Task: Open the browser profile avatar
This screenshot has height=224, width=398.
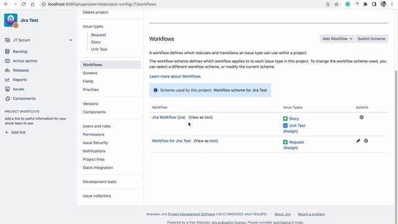Action: (x=383, y=4)
